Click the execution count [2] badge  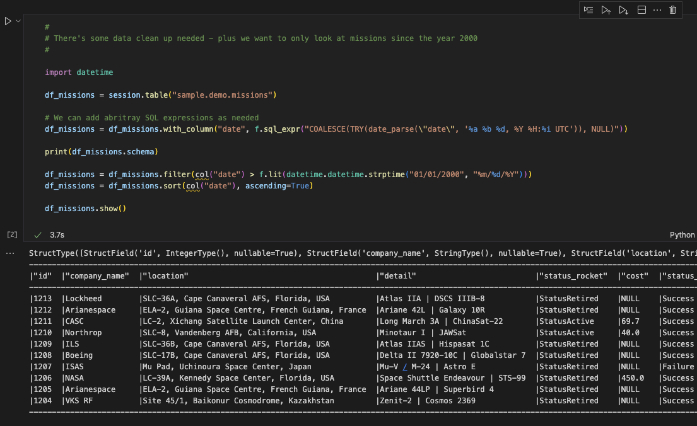(11, 234)
